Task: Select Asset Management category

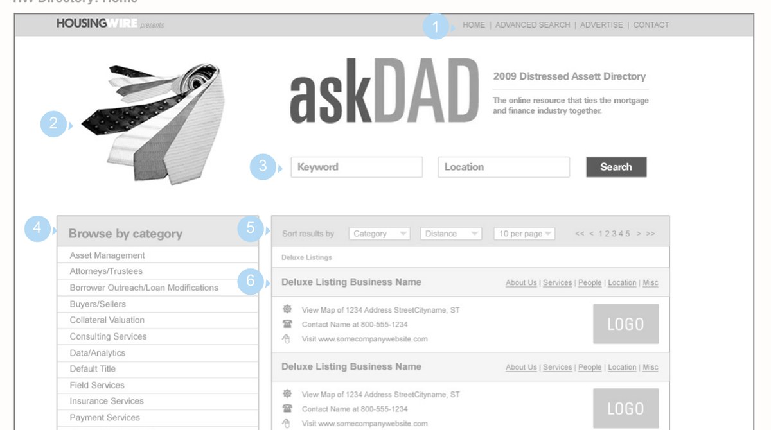Action: (157, 255)
